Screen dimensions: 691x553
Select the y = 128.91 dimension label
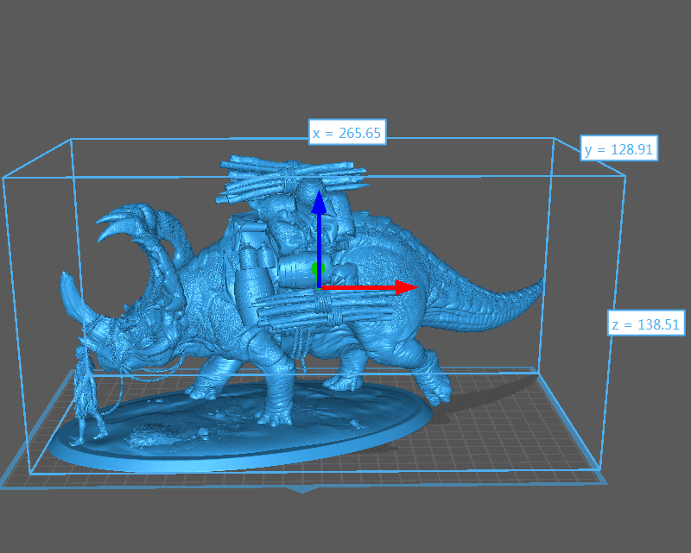620,149
